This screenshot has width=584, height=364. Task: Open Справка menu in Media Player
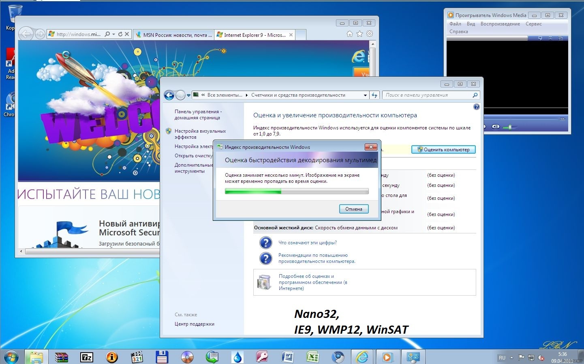pos(458,32)
